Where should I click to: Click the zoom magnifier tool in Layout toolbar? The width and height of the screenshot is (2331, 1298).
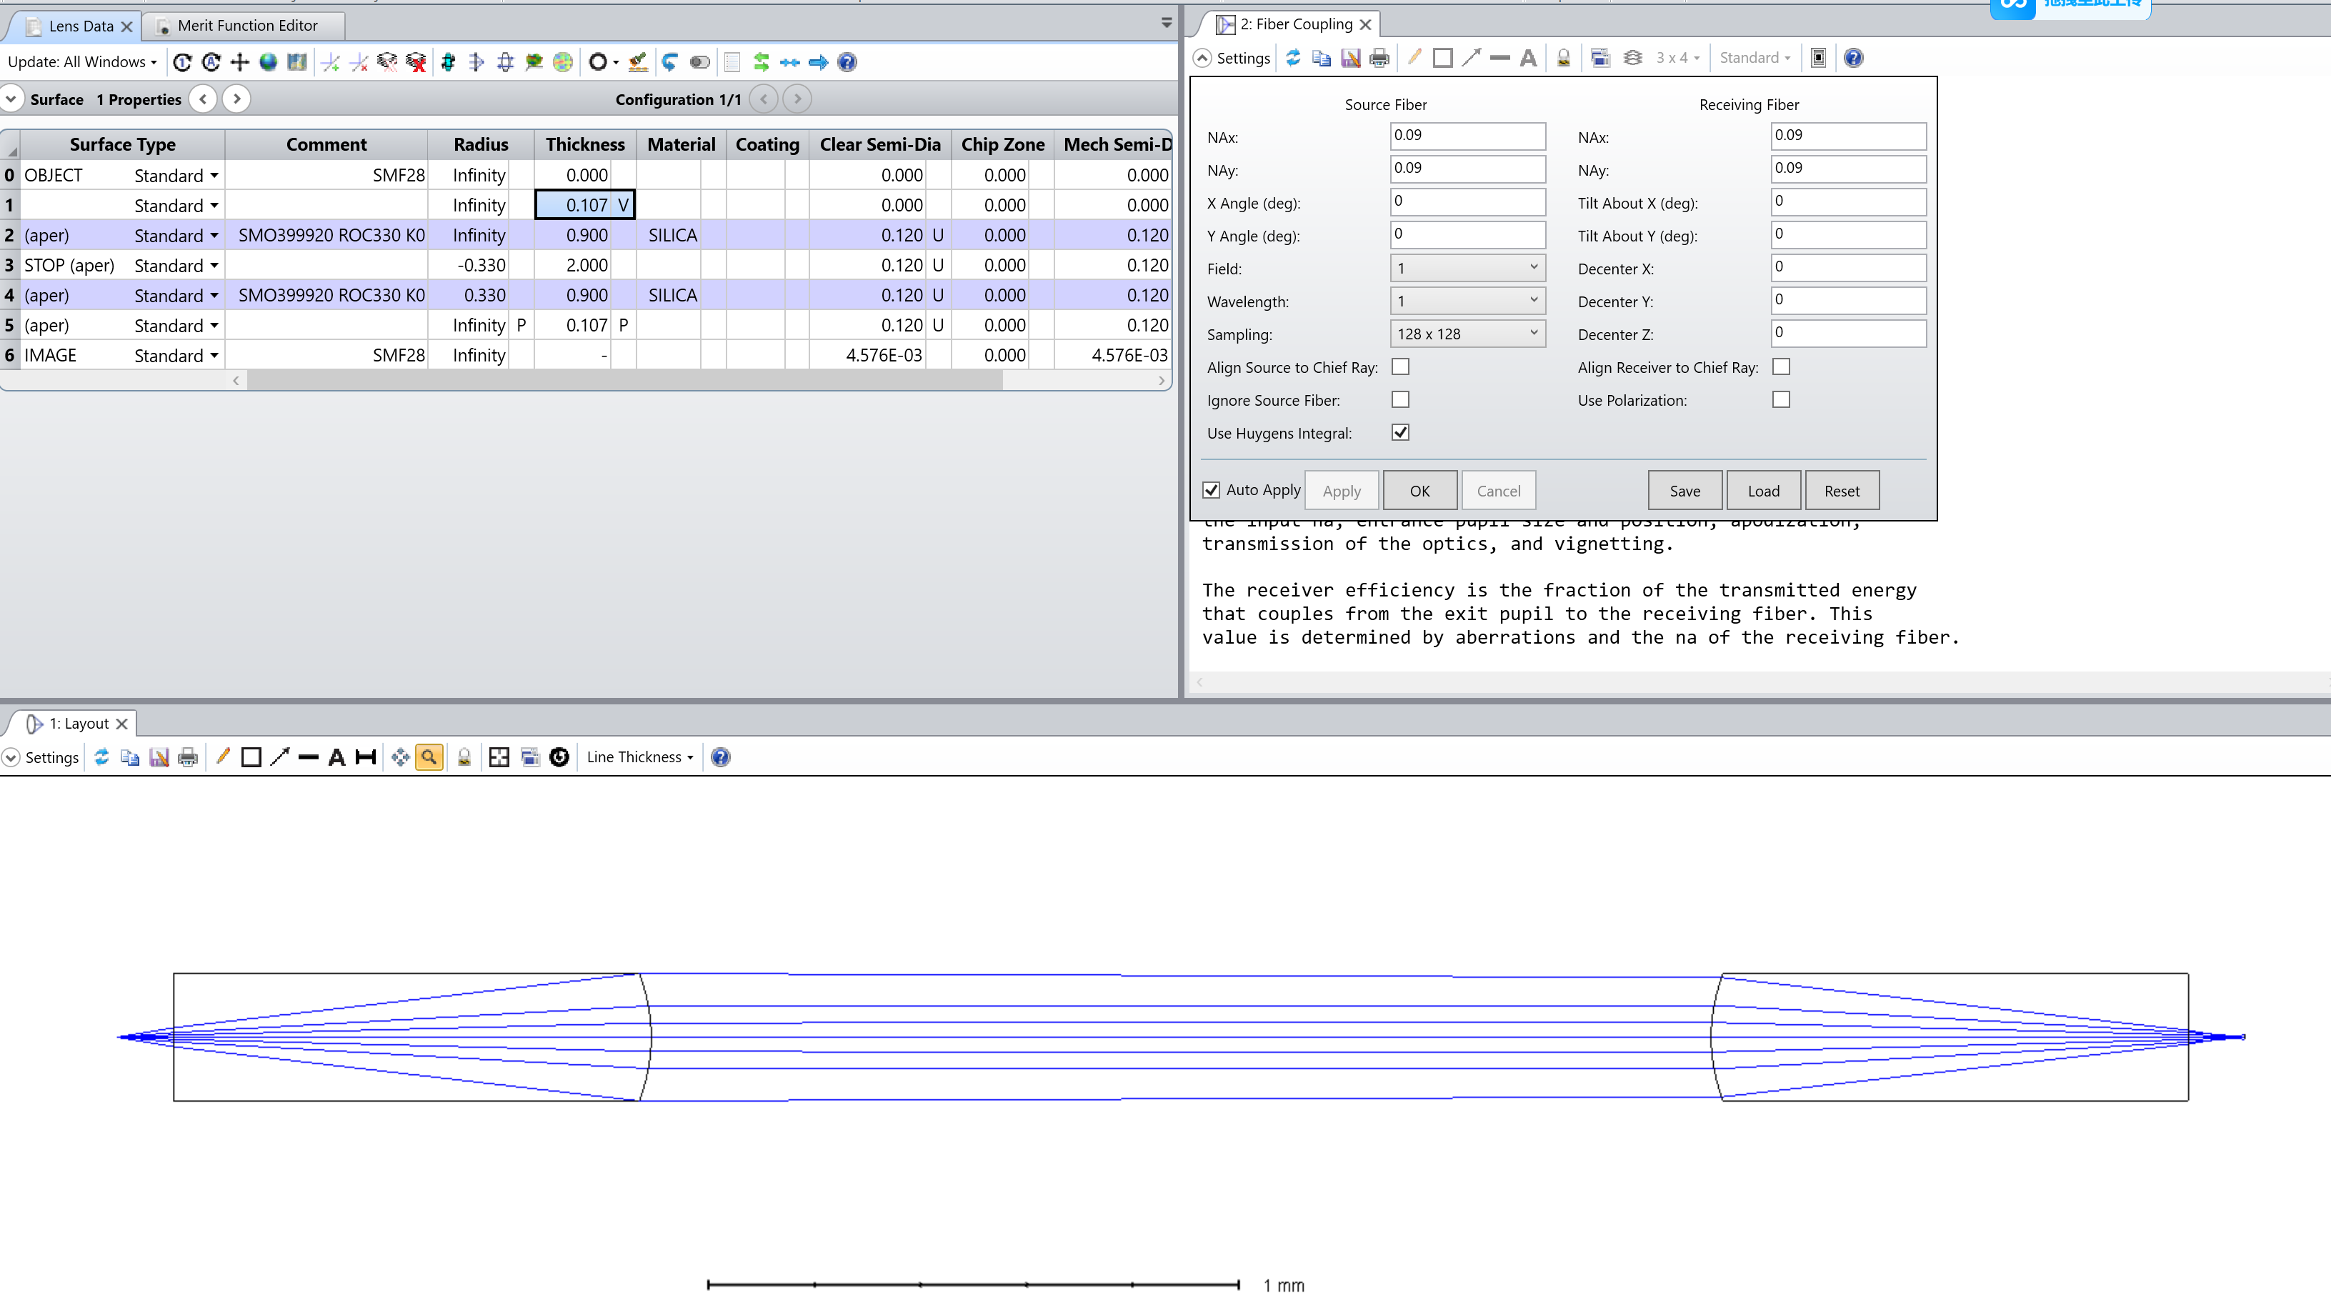click(429, 757)
